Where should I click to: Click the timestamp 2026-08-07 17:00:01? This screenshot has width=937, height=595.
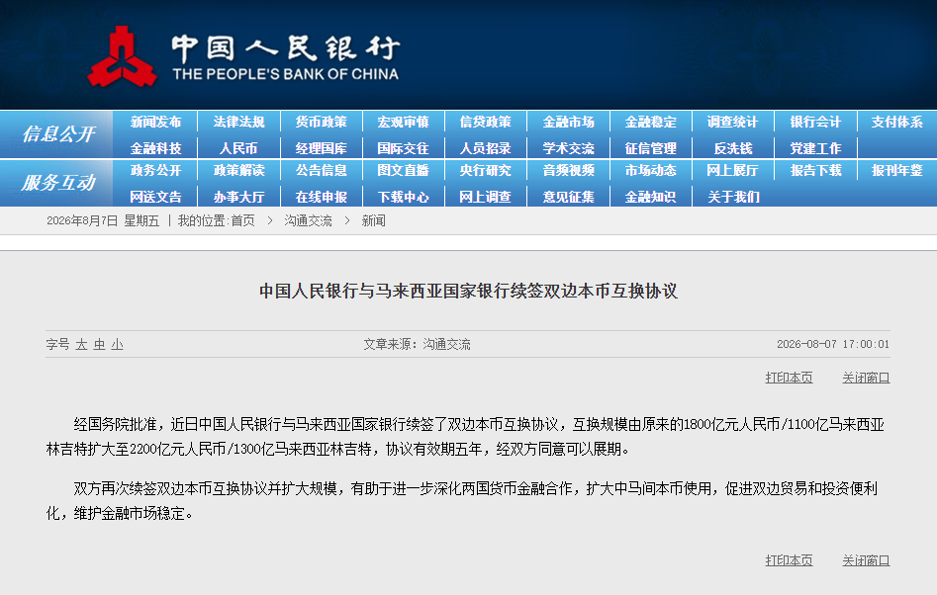(833, 344)
